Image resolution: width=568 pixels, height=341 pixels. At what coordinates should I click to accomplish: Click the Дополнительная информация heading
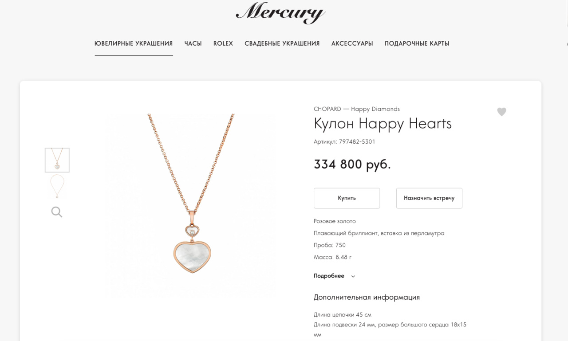pyautogui.click(x=367, y=297)
